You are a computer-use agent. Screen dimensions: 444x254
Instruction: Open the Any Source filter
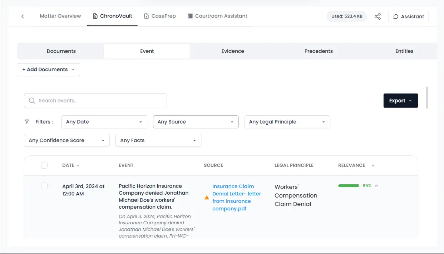196,122
